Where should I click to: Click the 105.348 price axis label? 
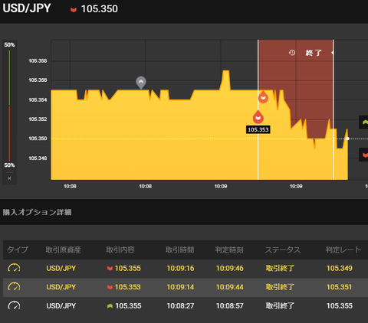coord(38,158)
